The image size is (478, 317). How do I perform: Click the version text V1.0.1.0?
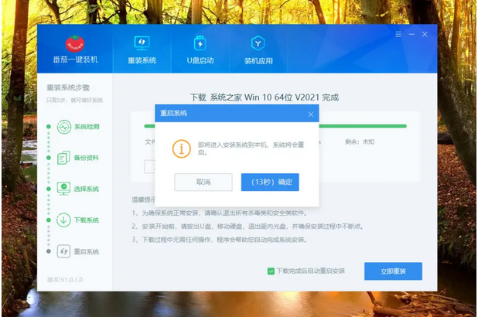point(65,280)
